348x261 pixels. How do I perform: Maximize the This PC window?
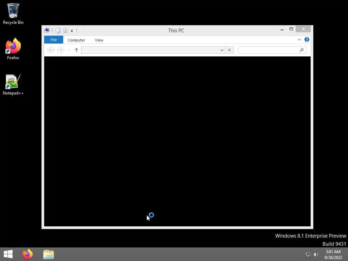[x=291, y=29]
